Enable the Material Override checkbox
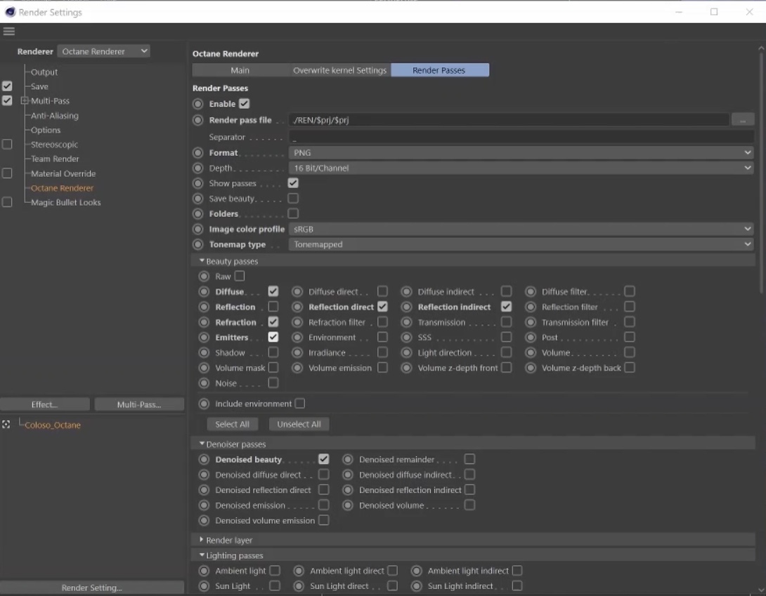The image size is (766, 596). point(7,173)
